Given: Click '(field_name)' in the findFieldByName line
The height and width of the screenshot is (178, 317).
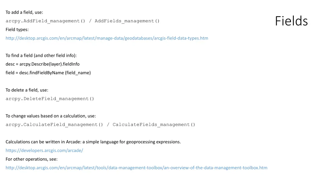Looking at the screenshot, I should point(78,73).
